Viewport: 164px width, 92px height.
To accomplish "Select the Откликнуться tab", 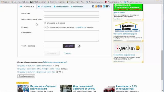I will [27, 6].
